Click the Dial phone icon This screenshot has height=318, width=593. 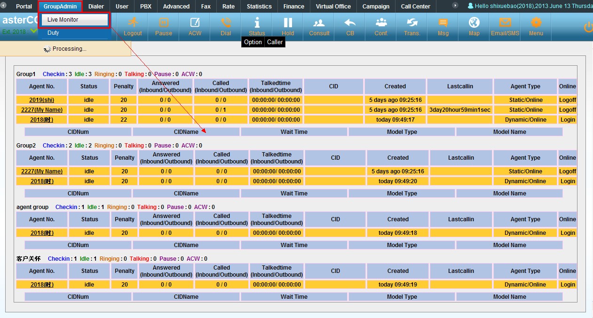point(226,26)
